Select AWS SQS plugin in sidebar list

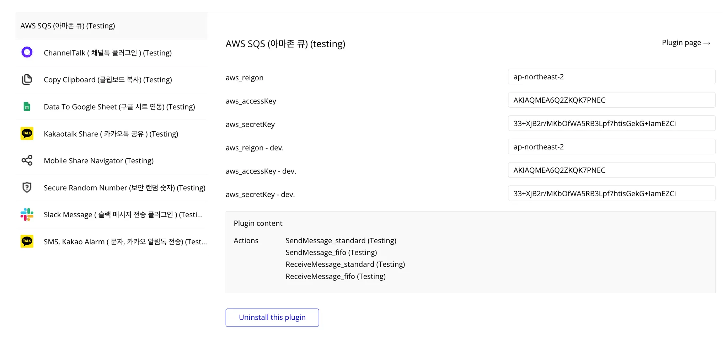click(x=68, y=26)
